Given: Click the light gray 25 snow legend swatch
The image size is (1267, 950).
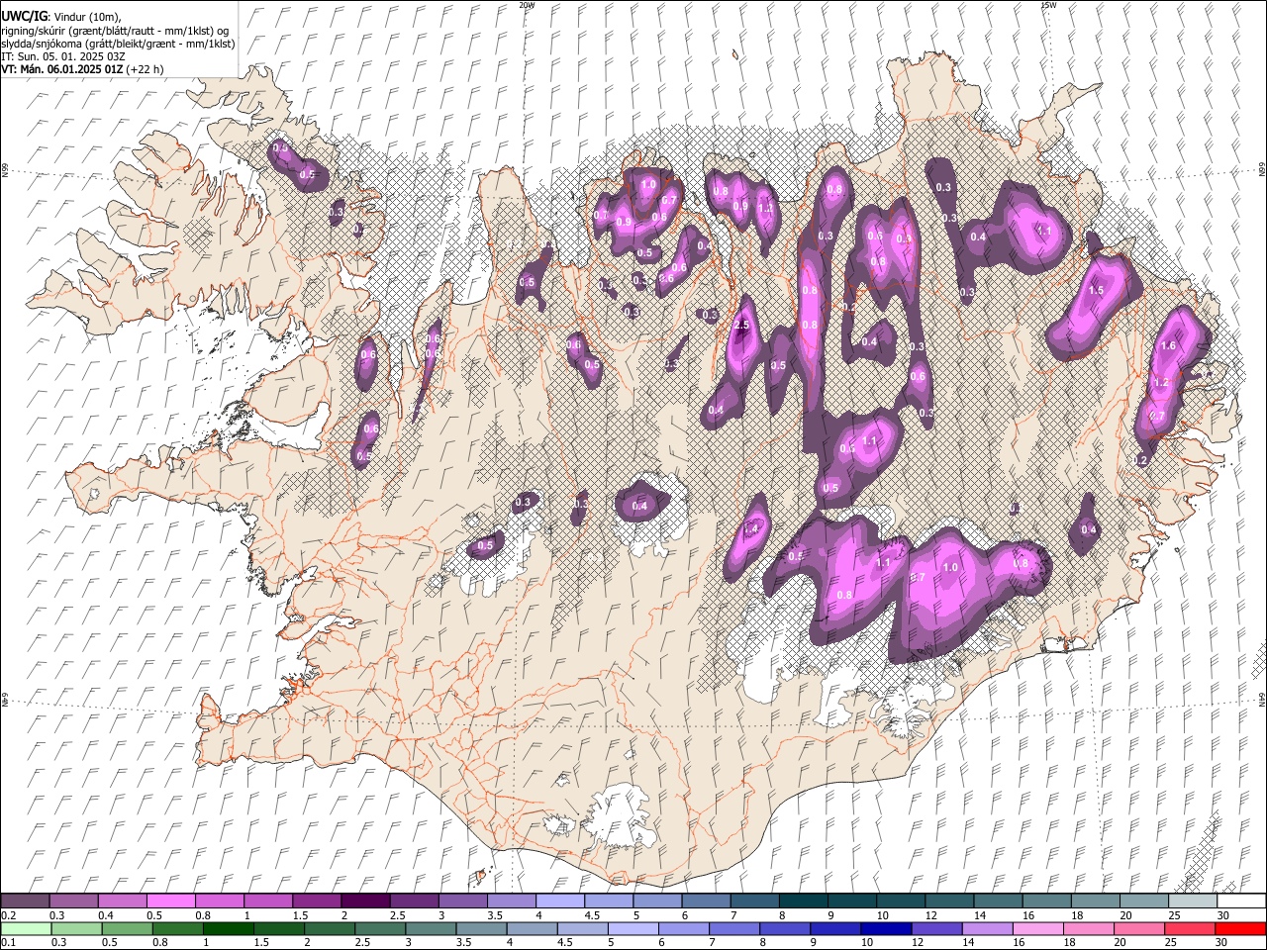Looking at the screenshot, I should (x=1192, y=902).
